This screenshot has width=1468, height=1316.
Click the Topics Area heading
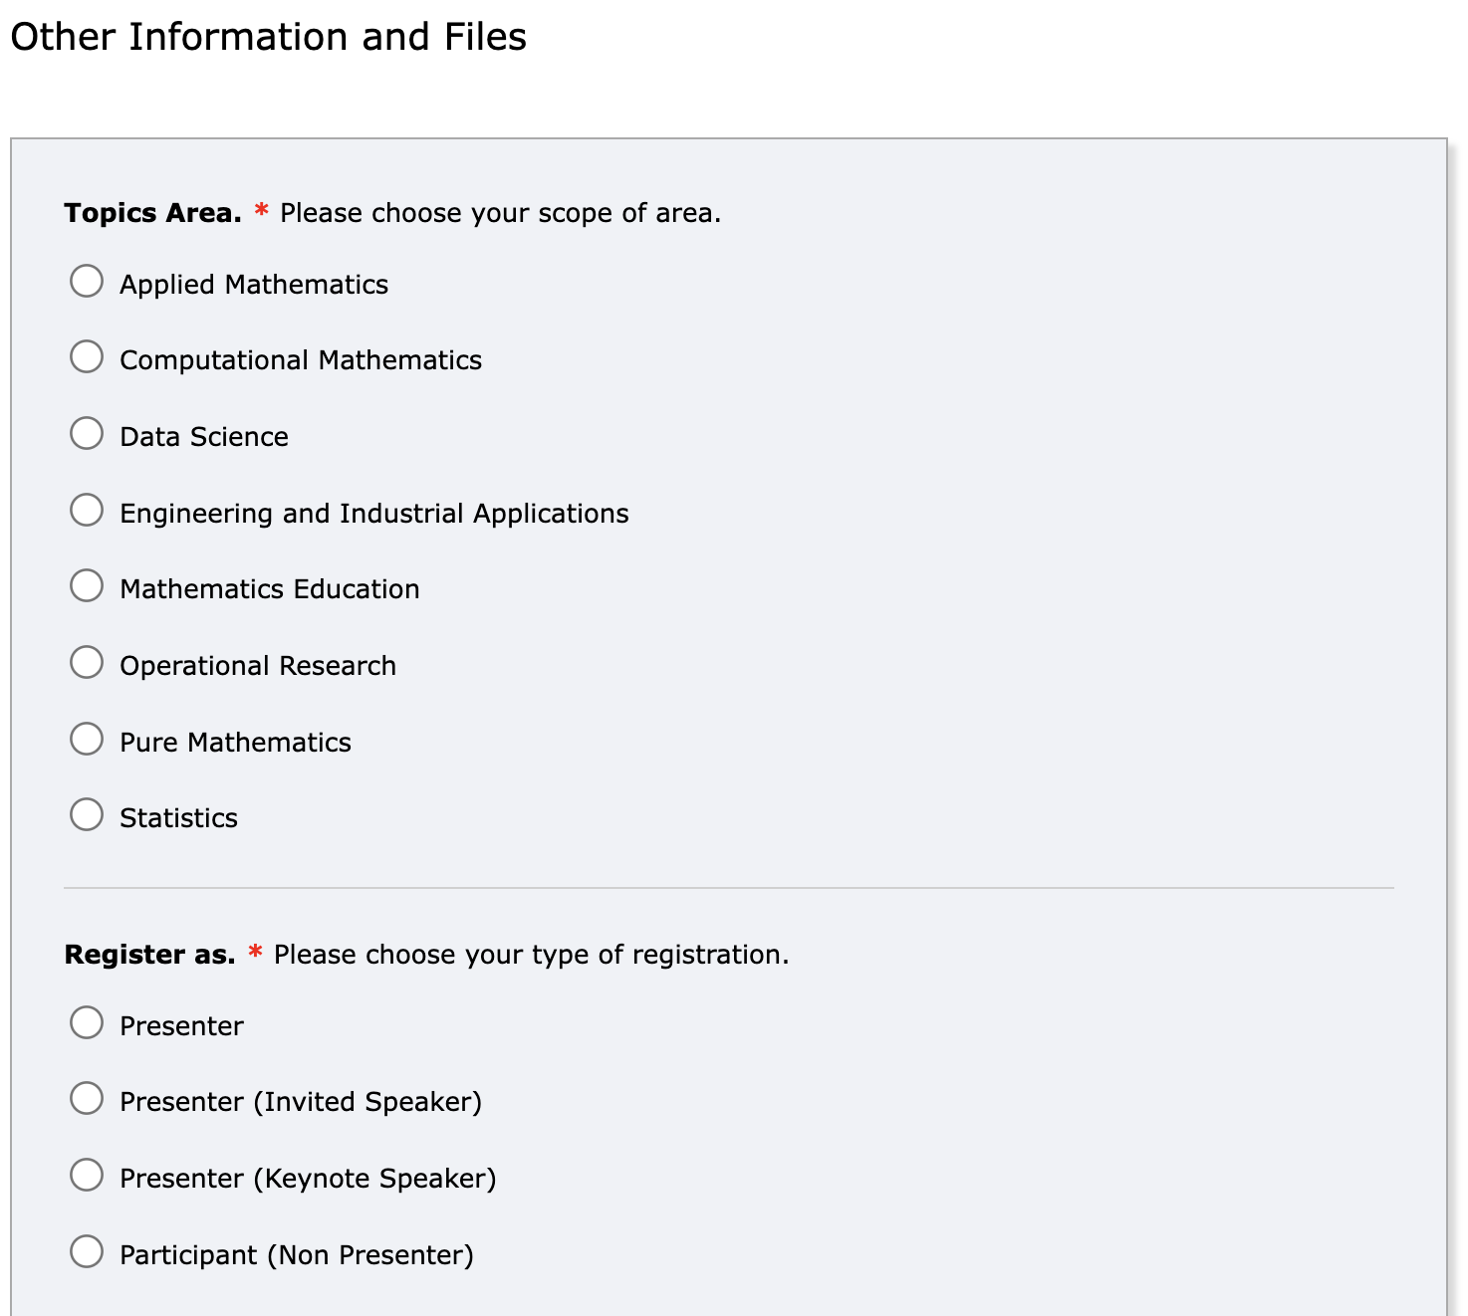click(x=153, y=213)
